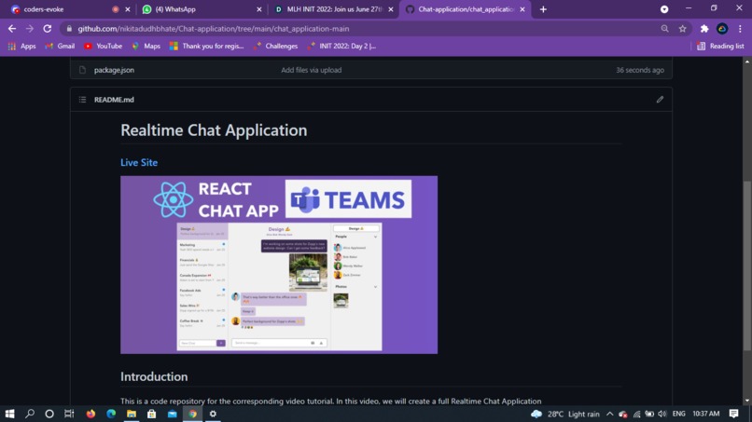Open the volume speaker icon
Screen dimensions: 752x422
pos(662,414)
